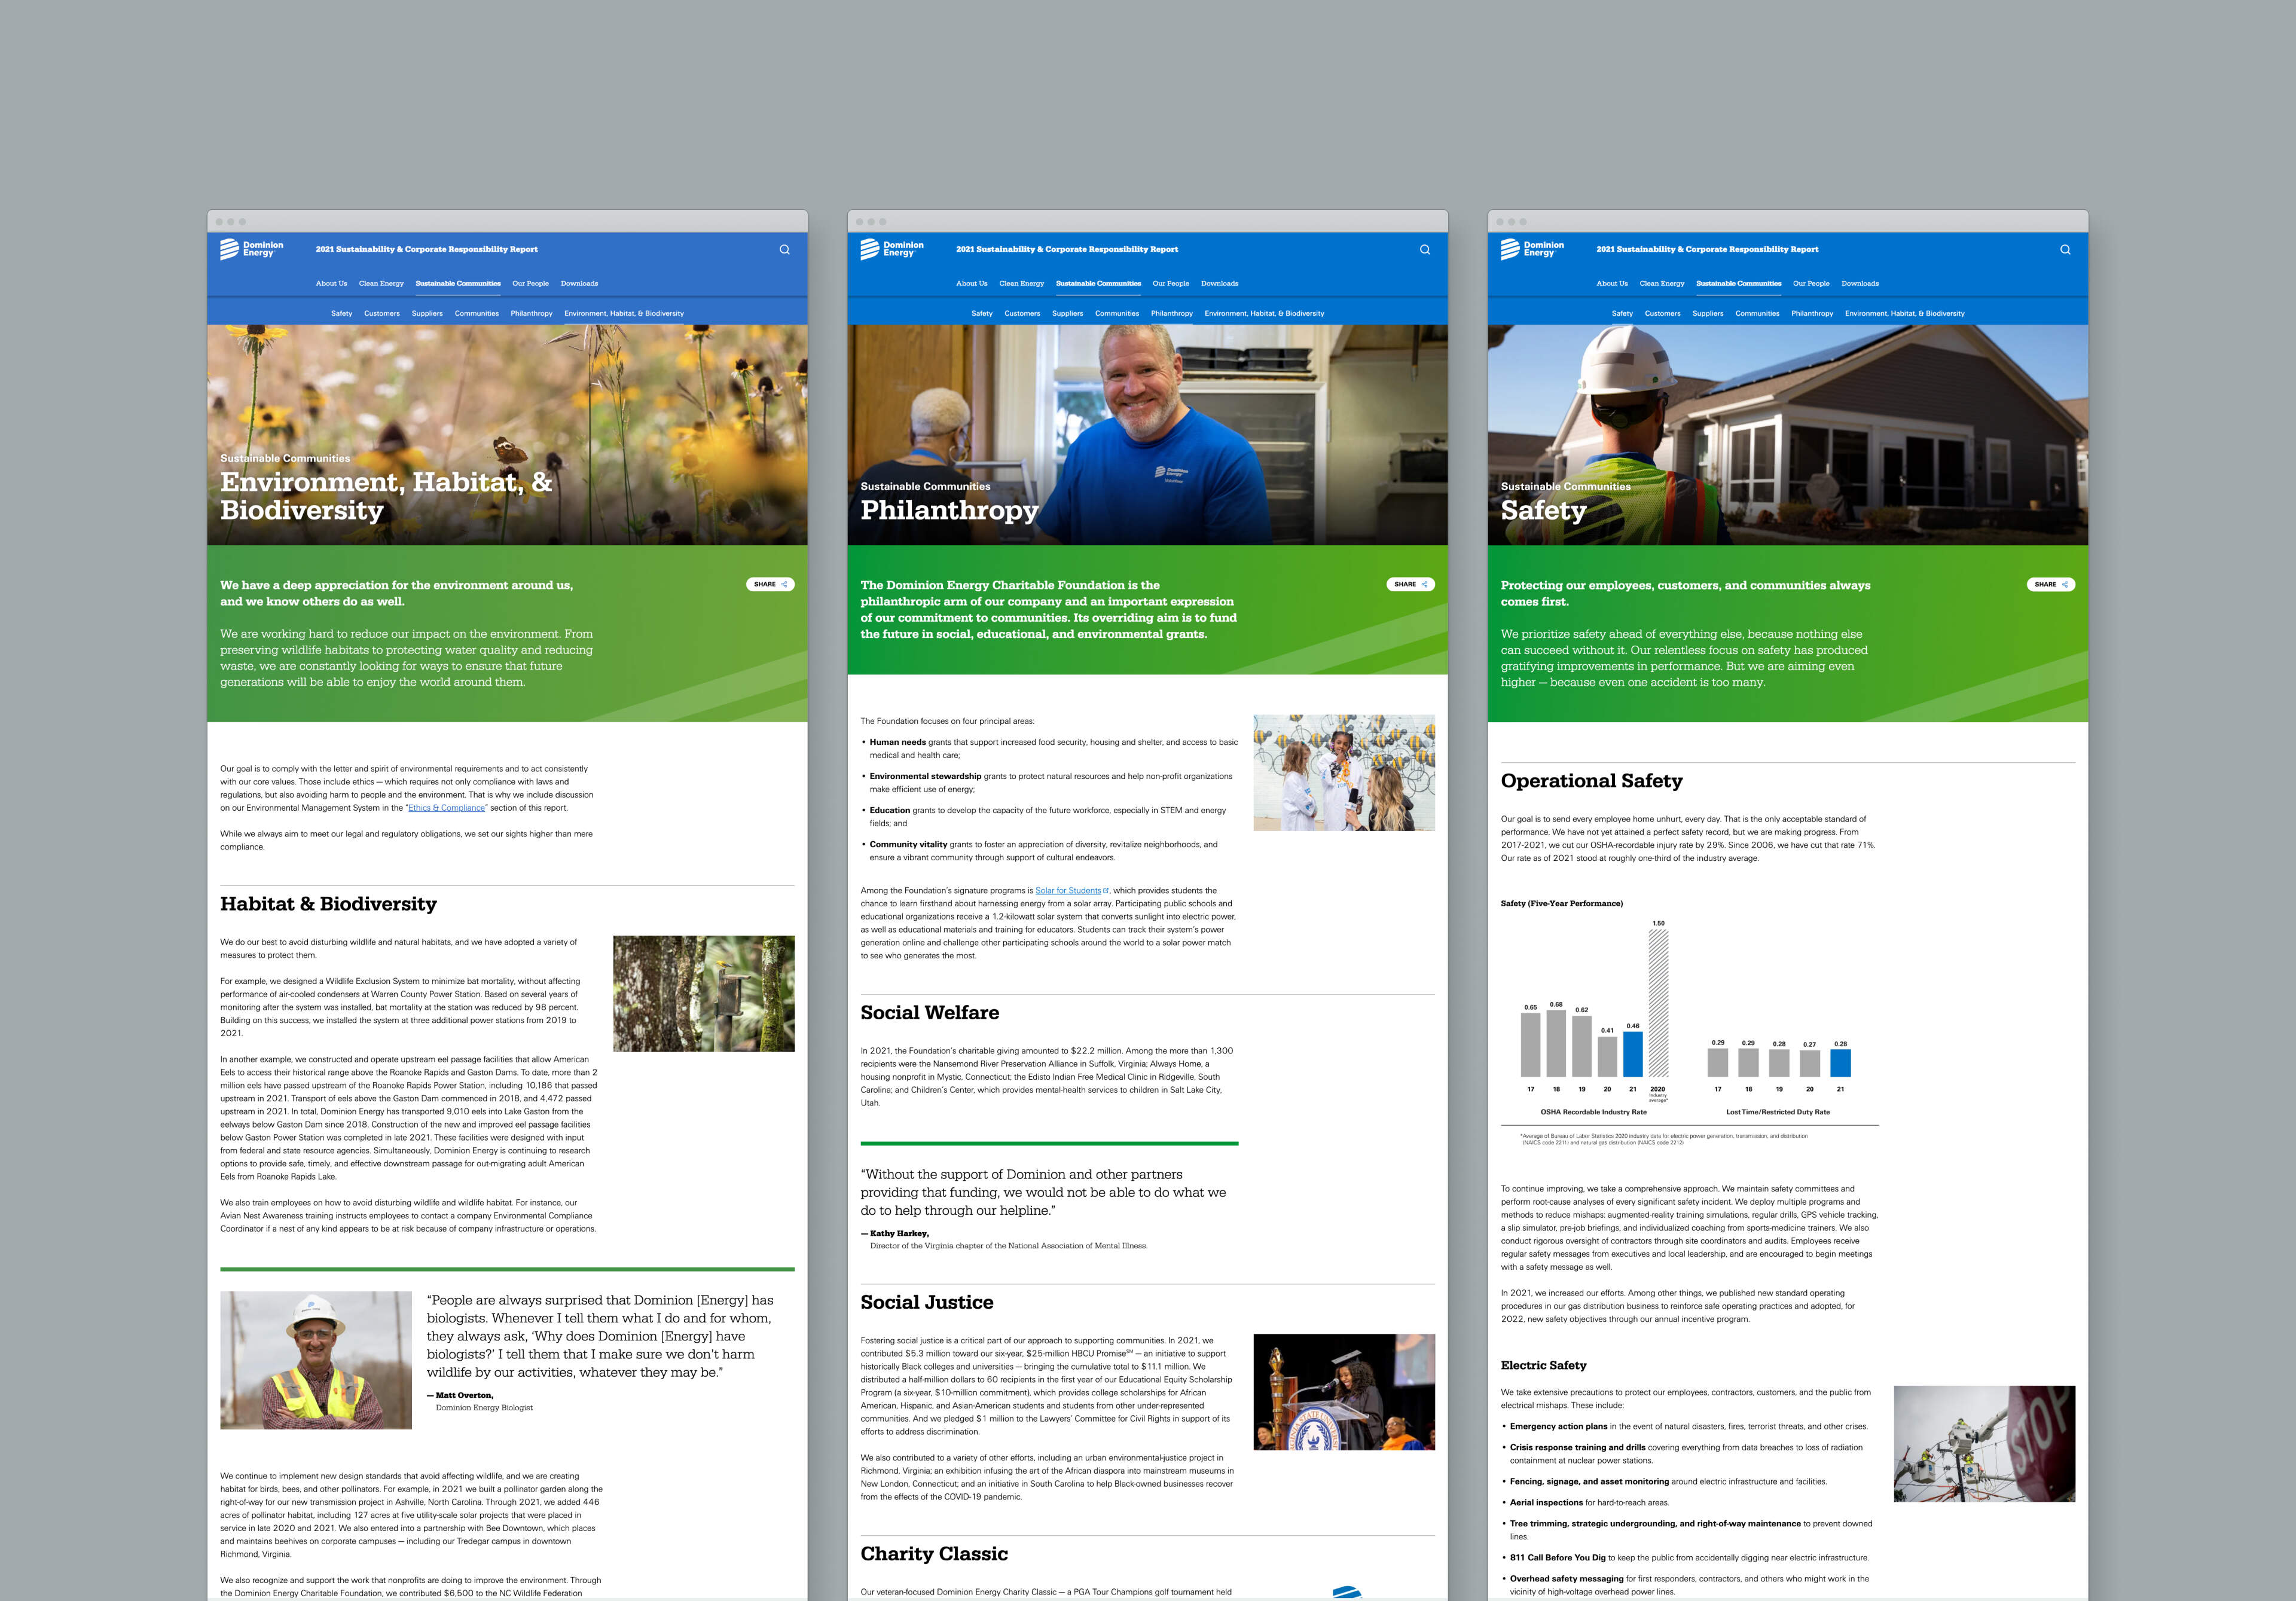Follow the Solar for Students link
Viewport: 2296px width, 1601px height.
tap(1071, 890)
